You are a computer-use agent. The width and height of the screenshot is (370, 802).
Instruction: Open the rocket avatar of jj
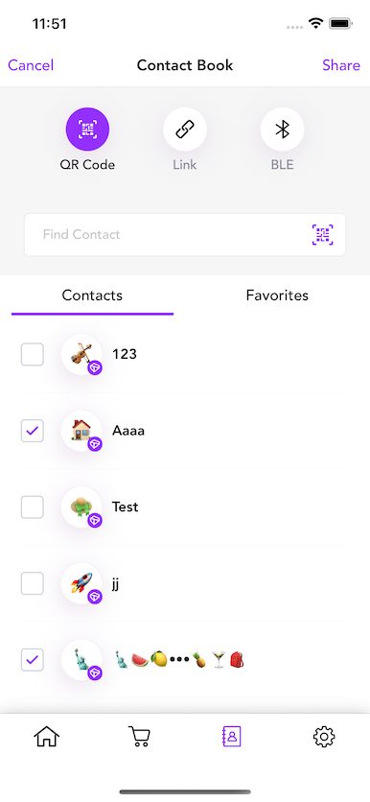pos(81,583)
